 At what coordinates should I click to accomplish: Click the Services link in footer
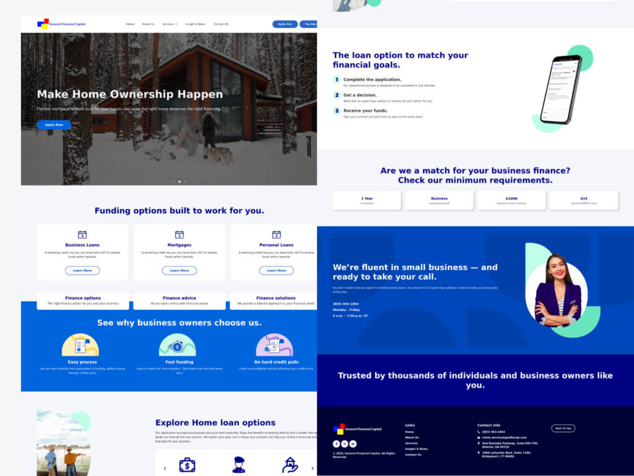point(412,443)
